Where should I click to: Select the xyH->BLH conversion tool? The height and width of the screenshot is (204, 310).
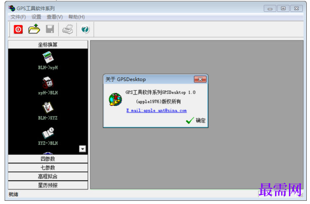point(48,86)
